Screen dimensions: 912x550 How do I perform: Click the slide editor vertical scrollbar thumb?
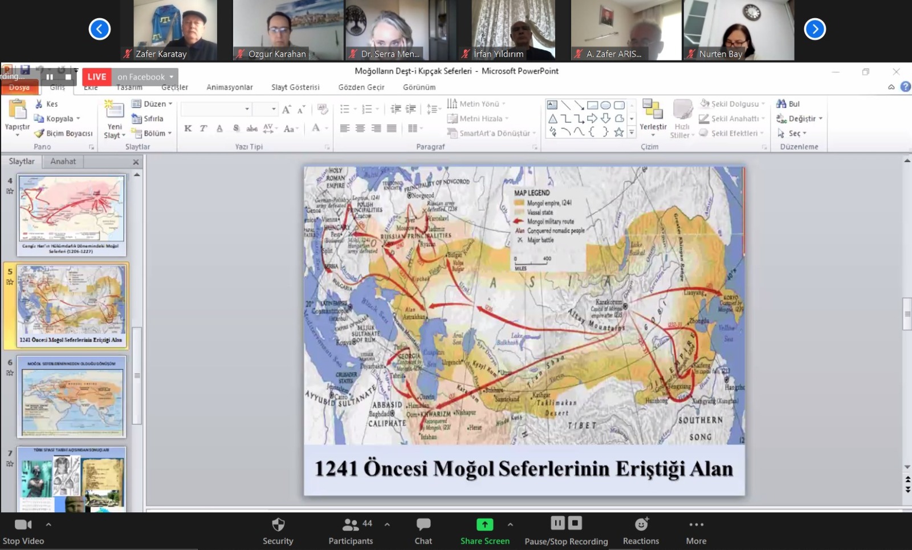coord(907,313)
